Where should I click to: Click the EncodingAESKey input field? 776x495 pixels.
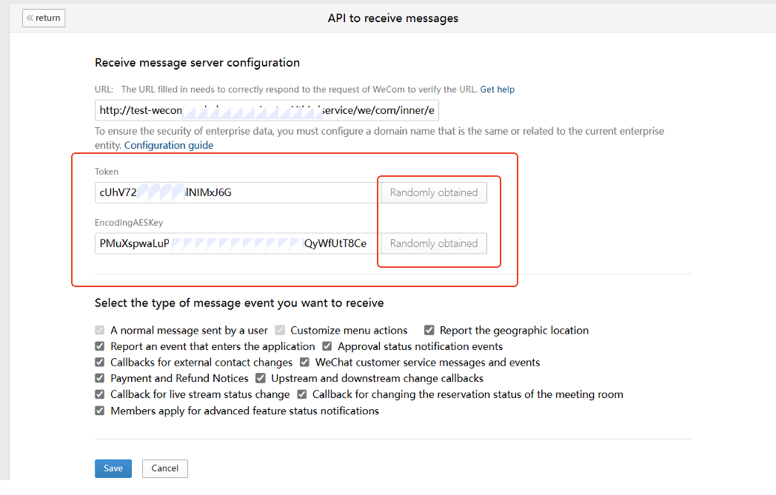coord(237,243)
